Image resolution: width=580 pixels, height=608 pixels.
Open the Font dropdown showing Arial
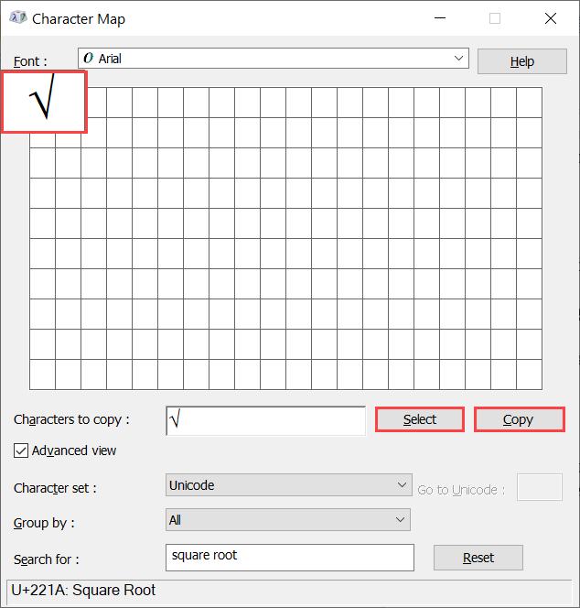pos(274,59)
